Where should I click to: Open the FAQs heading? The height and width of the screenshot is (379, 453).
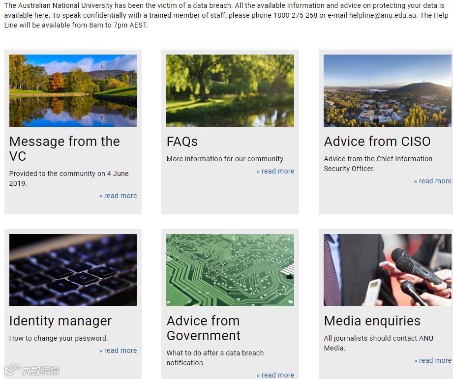[182, 142]
